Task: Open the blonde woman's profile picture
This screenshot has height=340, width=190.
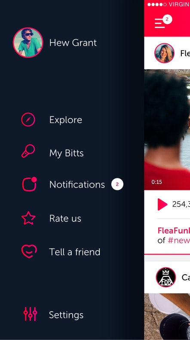Action: point(164,53)
